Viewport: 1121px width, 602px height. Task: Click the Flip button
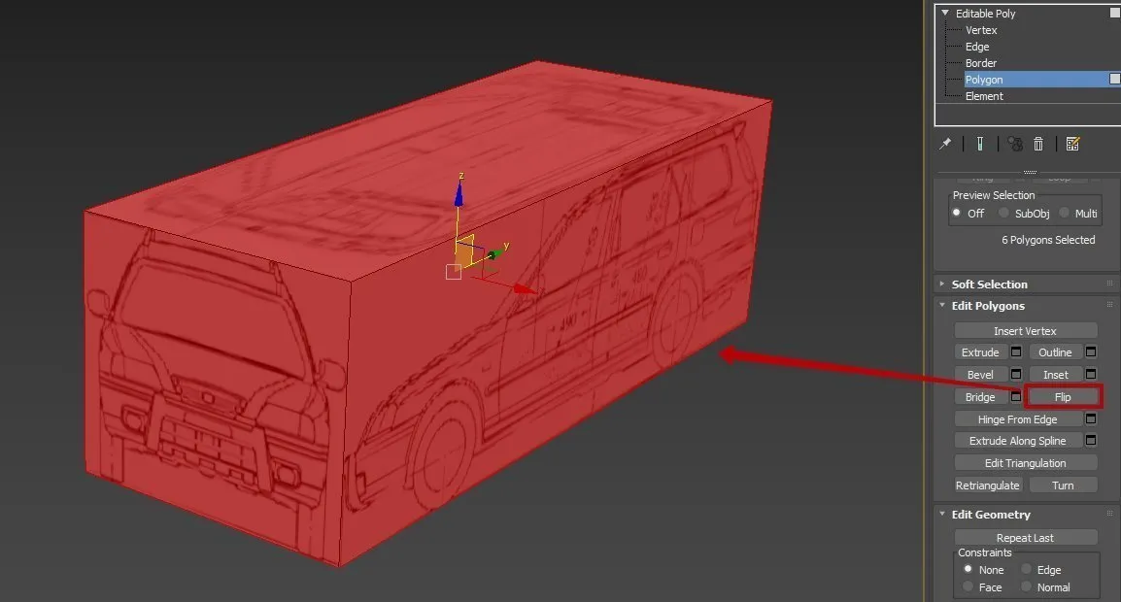click(x=1063, y=397)
